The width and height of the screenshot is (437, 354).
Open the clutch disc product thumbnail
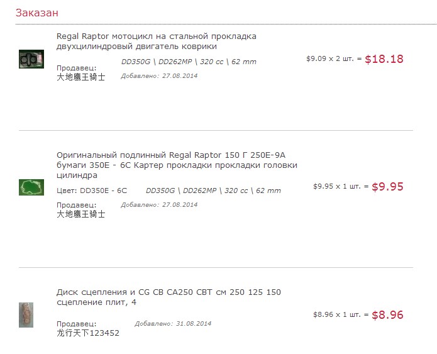(x=26, y=315)
